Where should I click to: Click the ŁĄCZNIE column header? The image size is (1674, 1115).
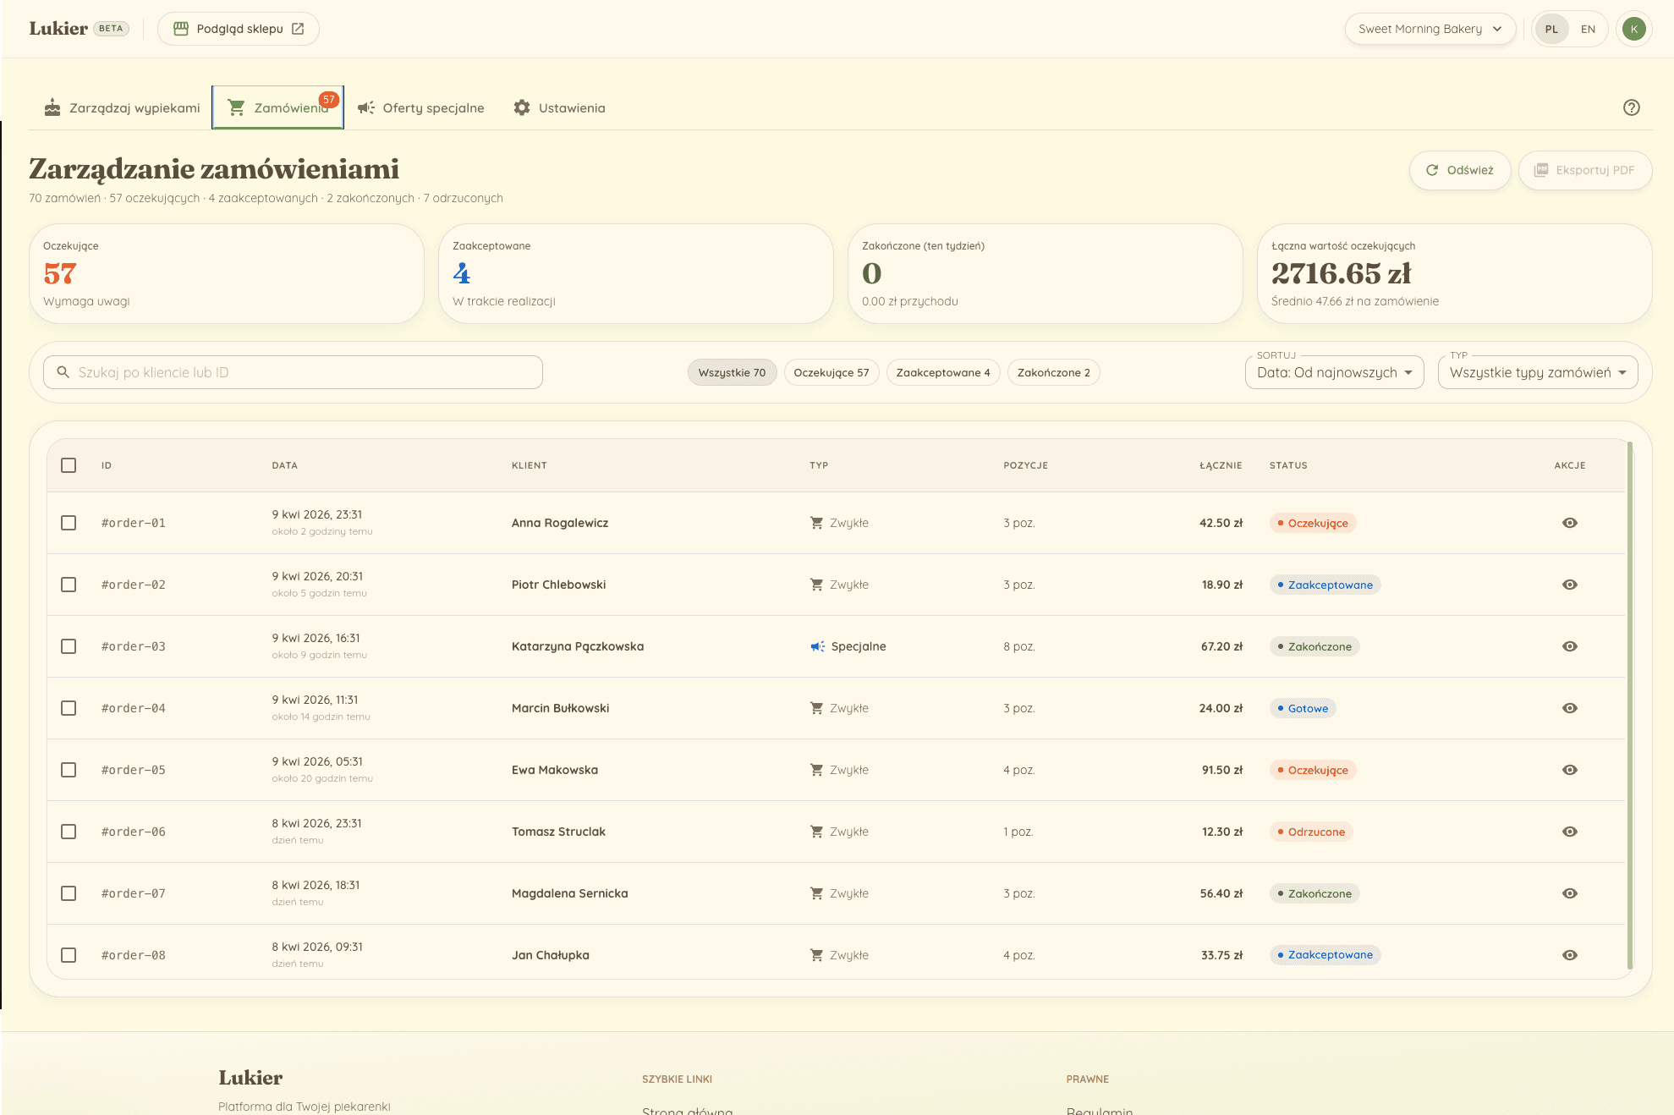coord(1221,465)
